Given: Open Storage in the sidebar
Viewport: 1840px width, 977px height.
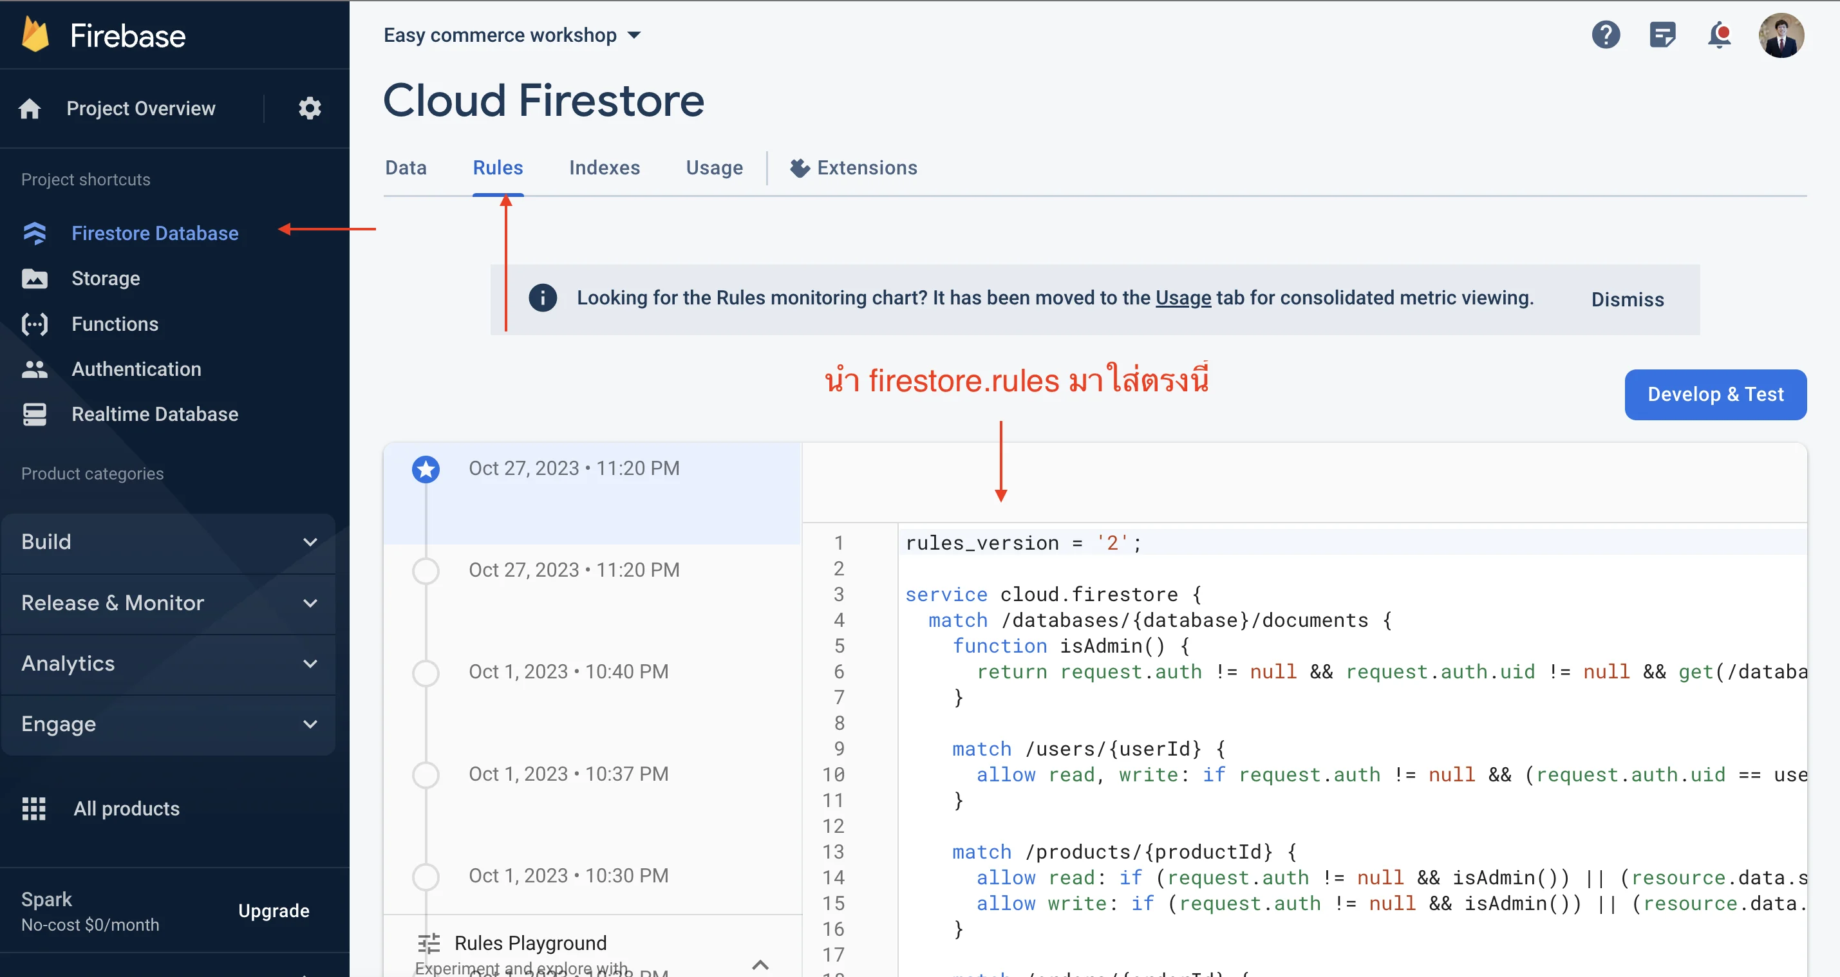Looking at the screenshot, I should [x=106, y=279].
